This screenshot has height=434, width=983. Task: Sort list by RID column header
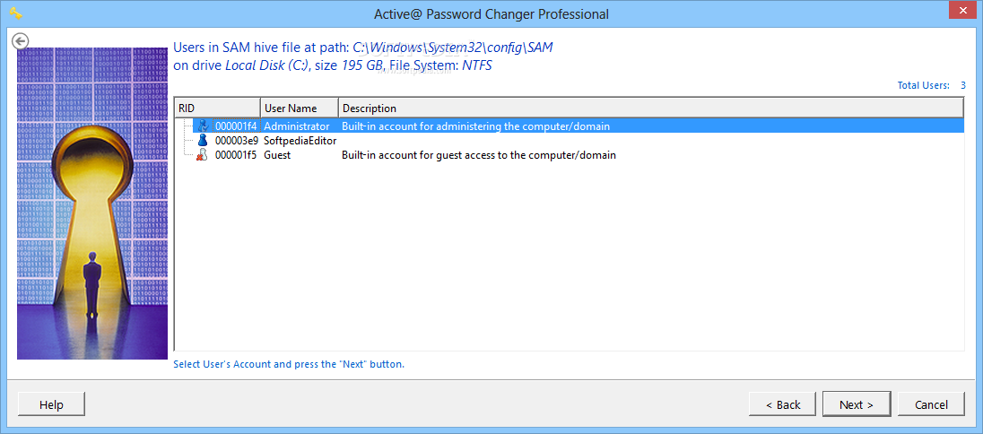(216, 108)
